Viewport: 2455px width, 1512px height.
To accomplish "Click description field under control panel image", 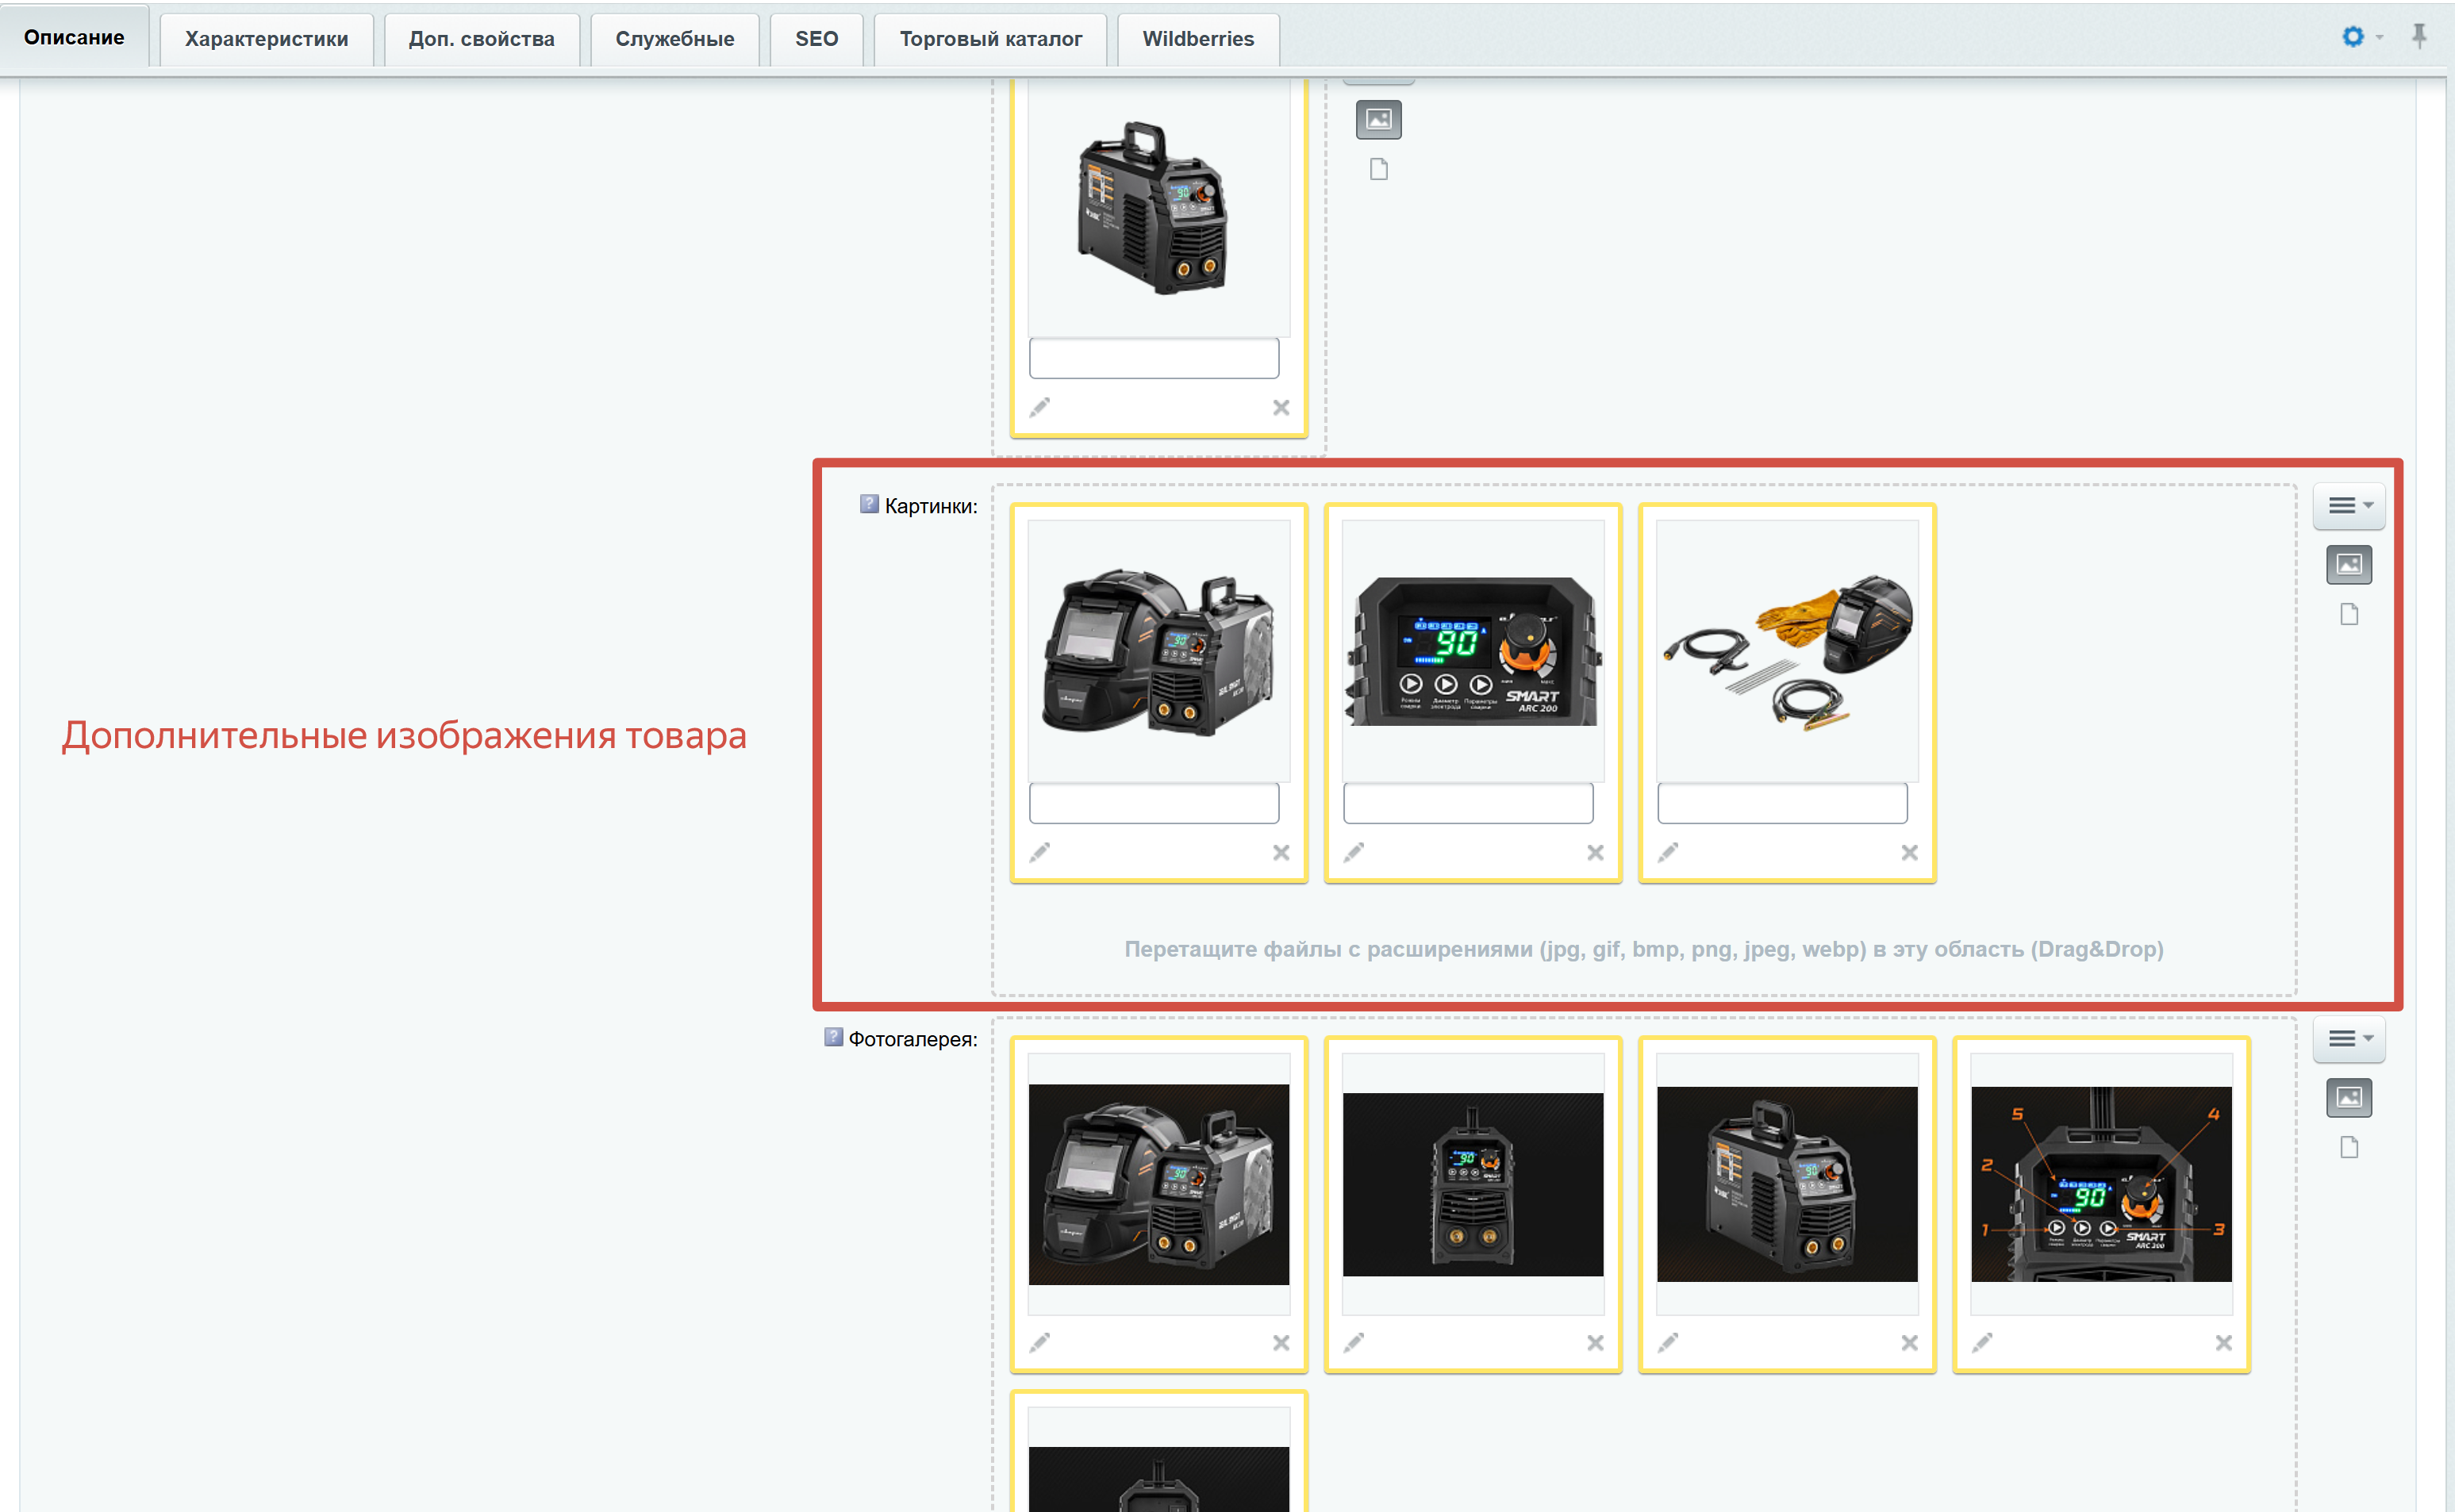I will pyautogui.click(x=1468, y=803).
